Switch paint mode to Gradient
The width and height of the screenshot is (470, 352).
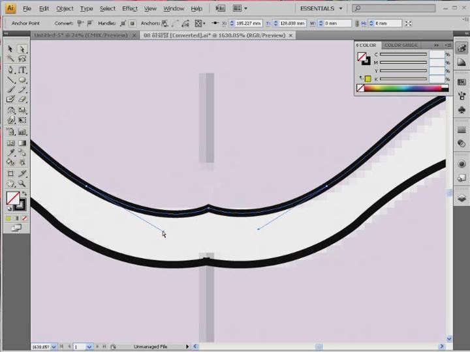(16, 218)
